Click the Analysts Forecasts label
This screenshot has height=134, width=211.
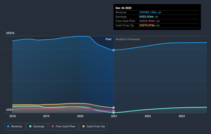point(128,39)
